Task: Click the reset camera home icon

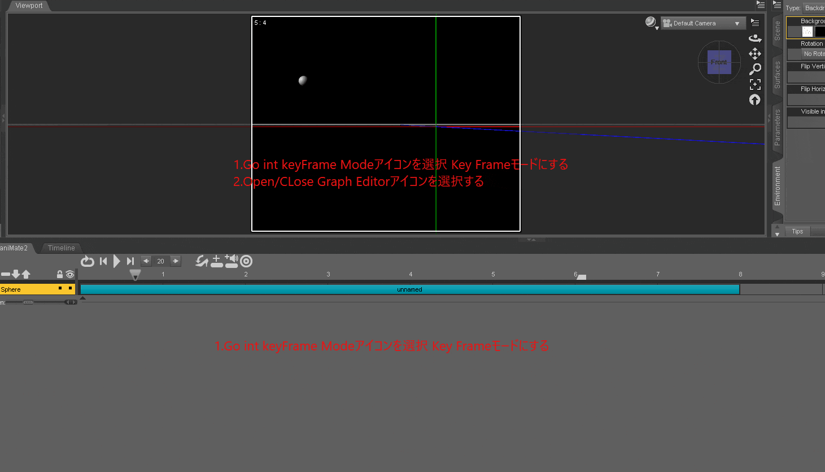Action: click(755, 99)
